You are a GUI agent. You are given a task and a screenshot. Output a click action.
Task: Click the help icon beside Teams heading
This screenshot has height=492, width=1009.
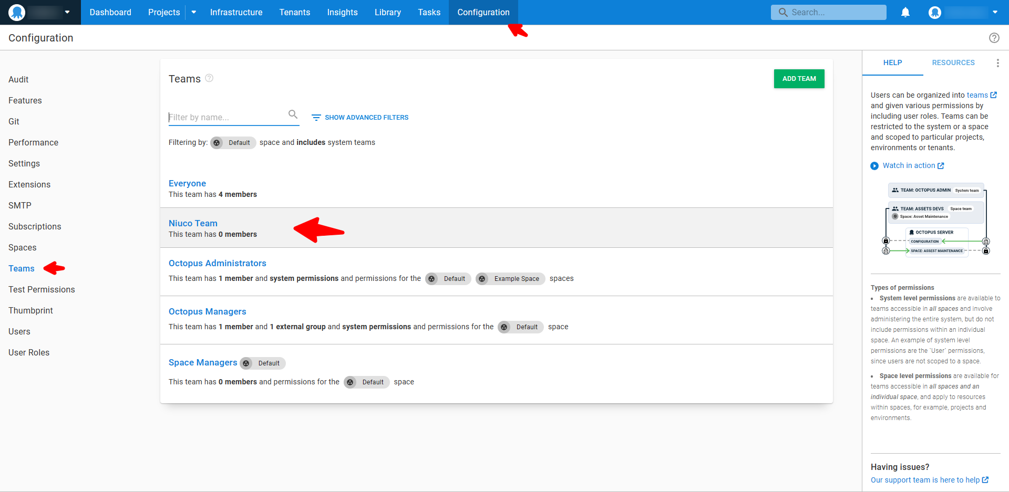(x=209, y=78)
